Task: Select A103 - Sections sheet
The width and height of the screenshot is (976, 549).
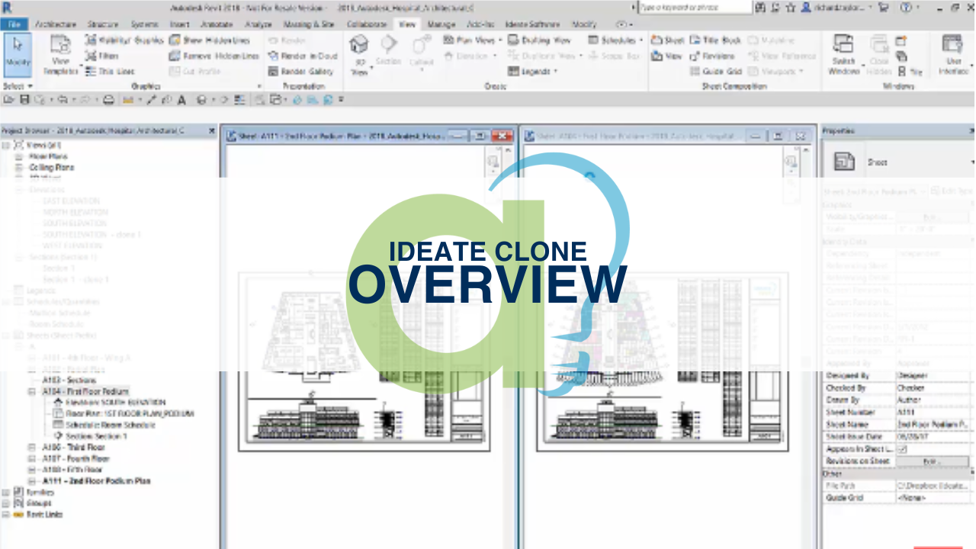Action: 69,380
